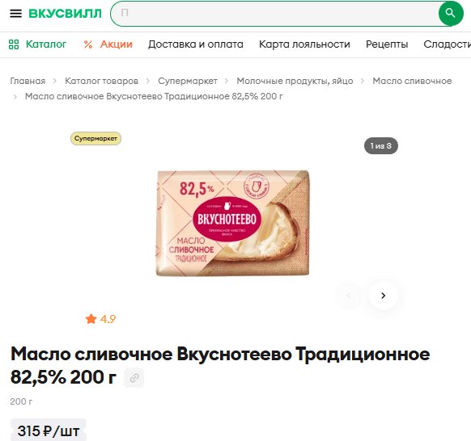
Task: Open Молочные продукты, яйцо breadcrumb
Action: (295, 81)
